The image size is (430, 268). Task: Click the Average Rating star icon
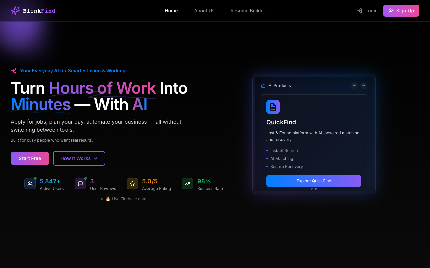click(132, 184)
